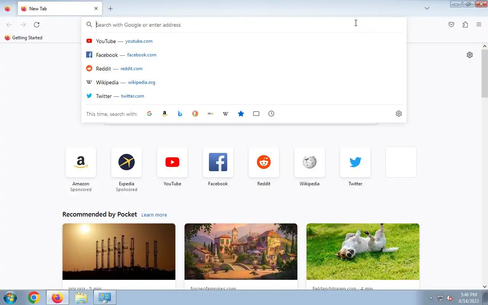The image size is (488, 305).
Task: Go back using the back arrow
Action: point(9,25)
